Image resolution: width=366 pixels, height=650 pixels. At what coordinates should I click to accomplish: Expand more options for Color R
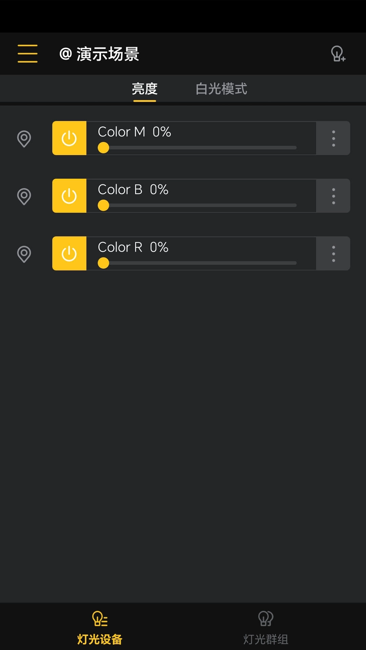[333, 253]
